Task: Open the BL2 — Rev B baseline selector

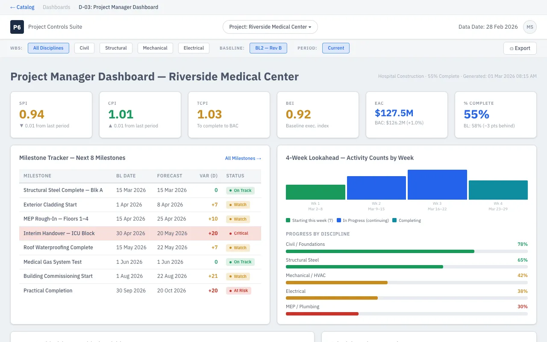Action: tap(268, 48)
